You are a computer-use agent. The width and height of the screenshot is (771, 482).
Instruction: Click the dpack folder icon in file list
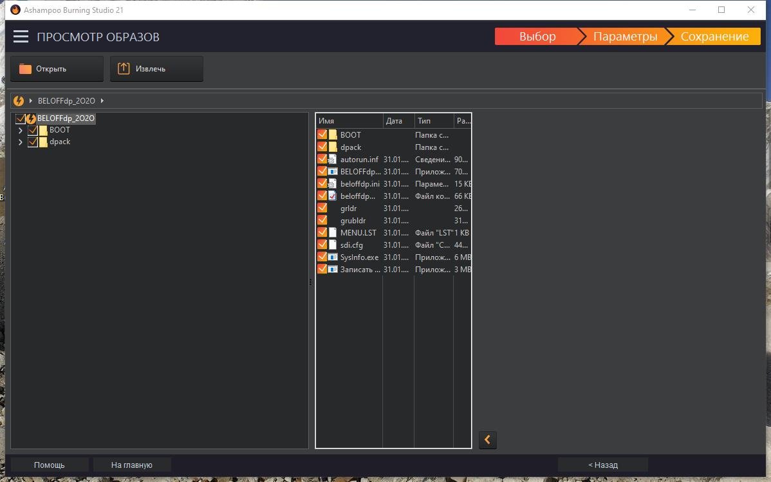click(x=333, y=147)
